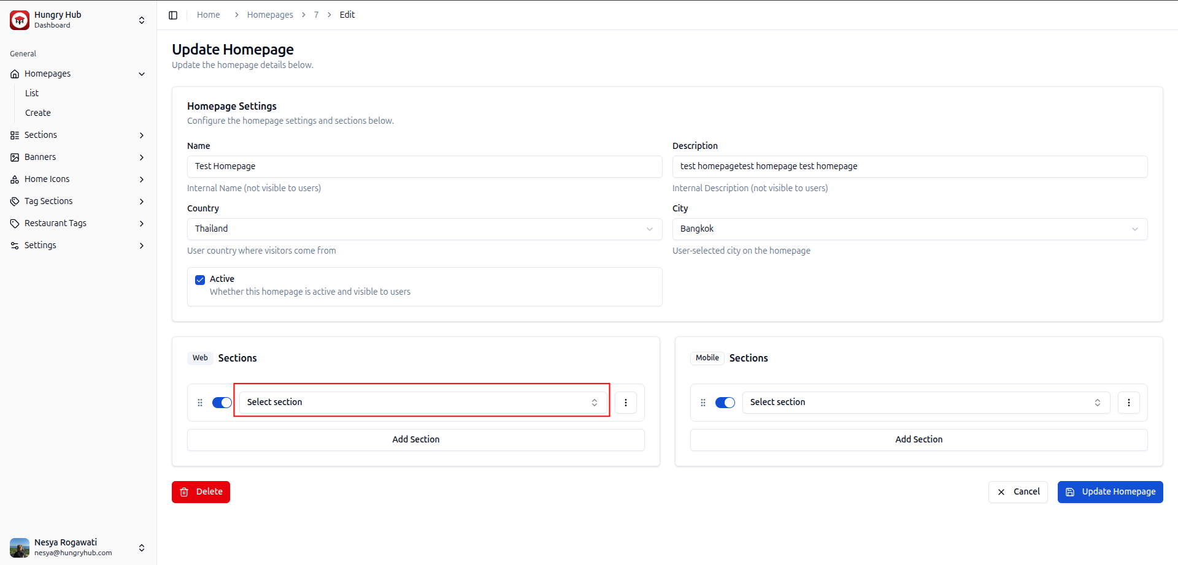Open the Mobile Select section dropdown
This screenshot has width=1178, height=565.
[x=925, y=403]
